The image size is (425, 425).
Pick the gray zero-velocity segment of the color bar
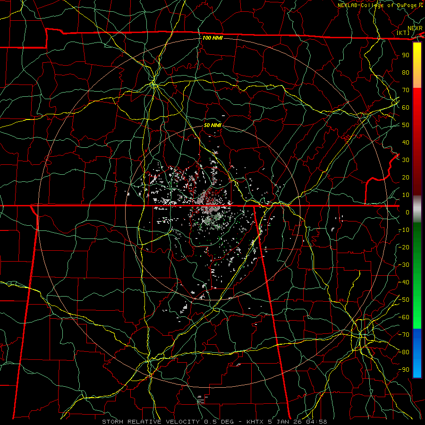(x=417, y=209)
